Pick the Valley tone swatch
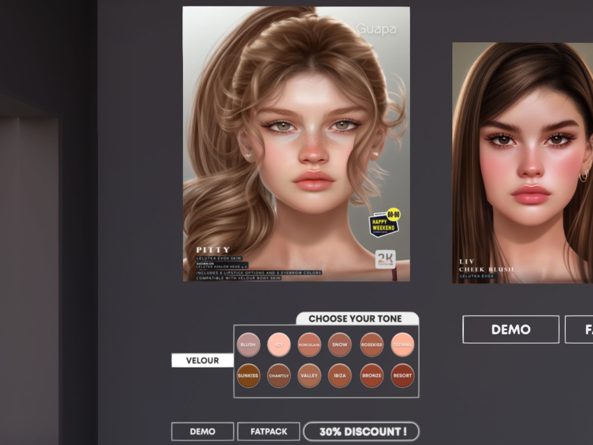Screen dimensions: 593x445 309,375
